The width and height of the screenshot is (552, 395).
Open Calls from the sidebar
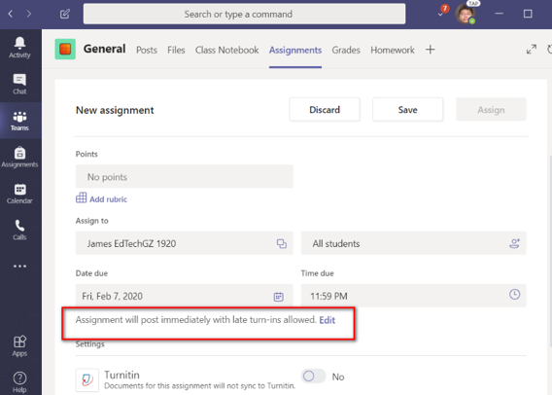tap(19, 231)
